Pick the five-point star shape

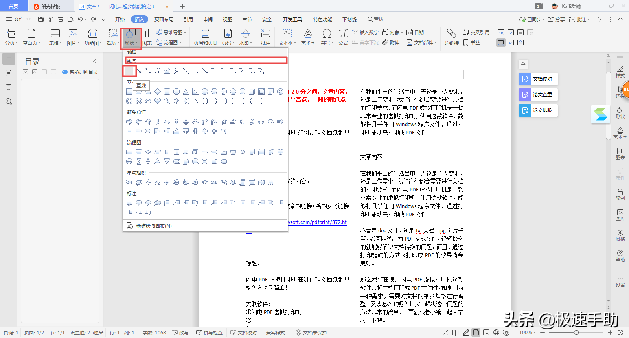(158, 182)
